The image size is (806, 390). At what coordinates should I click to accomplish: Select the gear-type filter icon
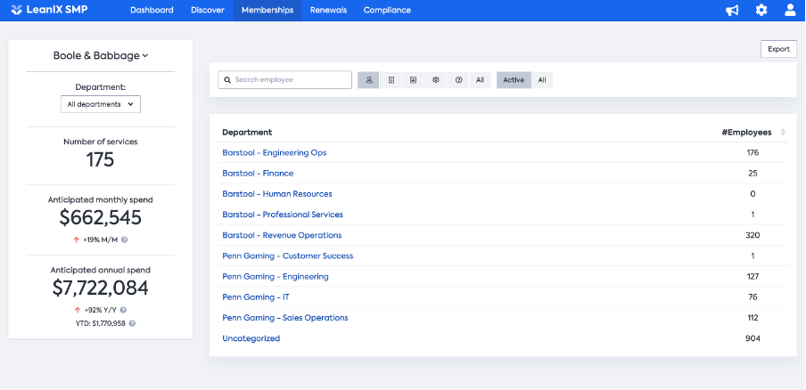(436, 80)
